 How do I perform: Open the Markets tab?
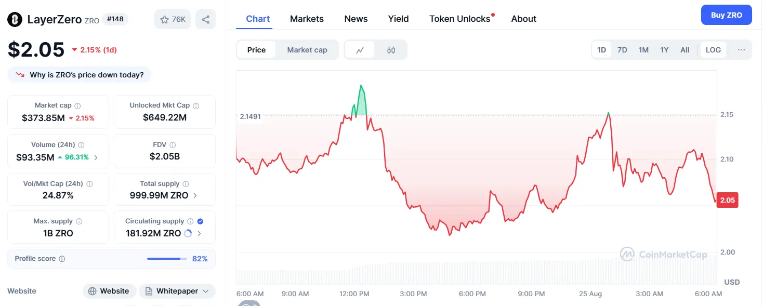click(307, 19)
